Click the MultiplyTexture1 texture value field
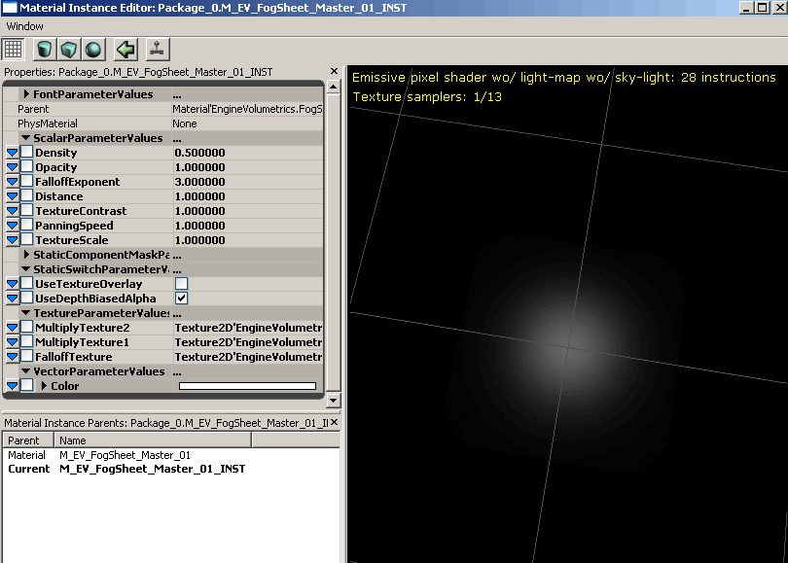This screenshot has height=563, width=788. [247, 342]
